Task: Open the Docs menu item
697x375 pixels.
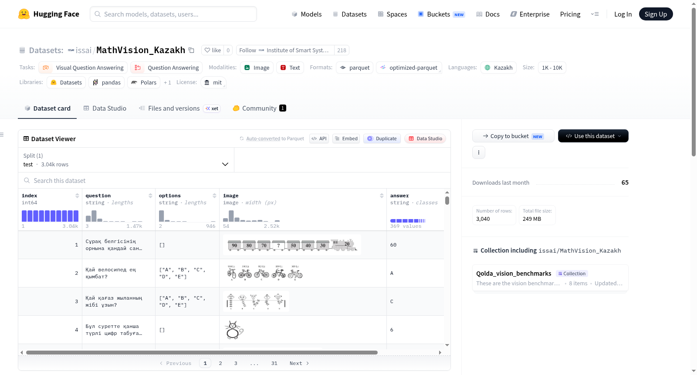Action: pos(488,14)
